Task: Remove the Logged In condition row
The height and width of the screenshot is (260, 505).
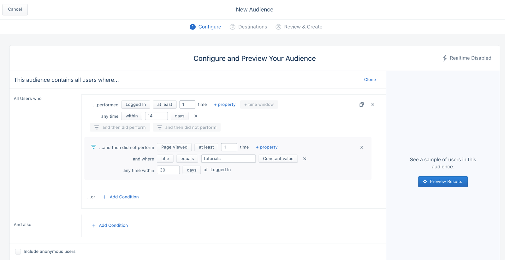Action: [x=373, y=105]
